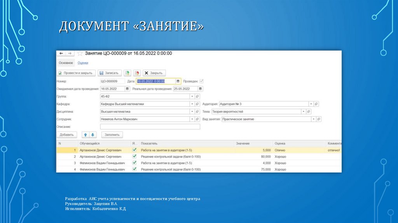Click the Дата input field

156,81
